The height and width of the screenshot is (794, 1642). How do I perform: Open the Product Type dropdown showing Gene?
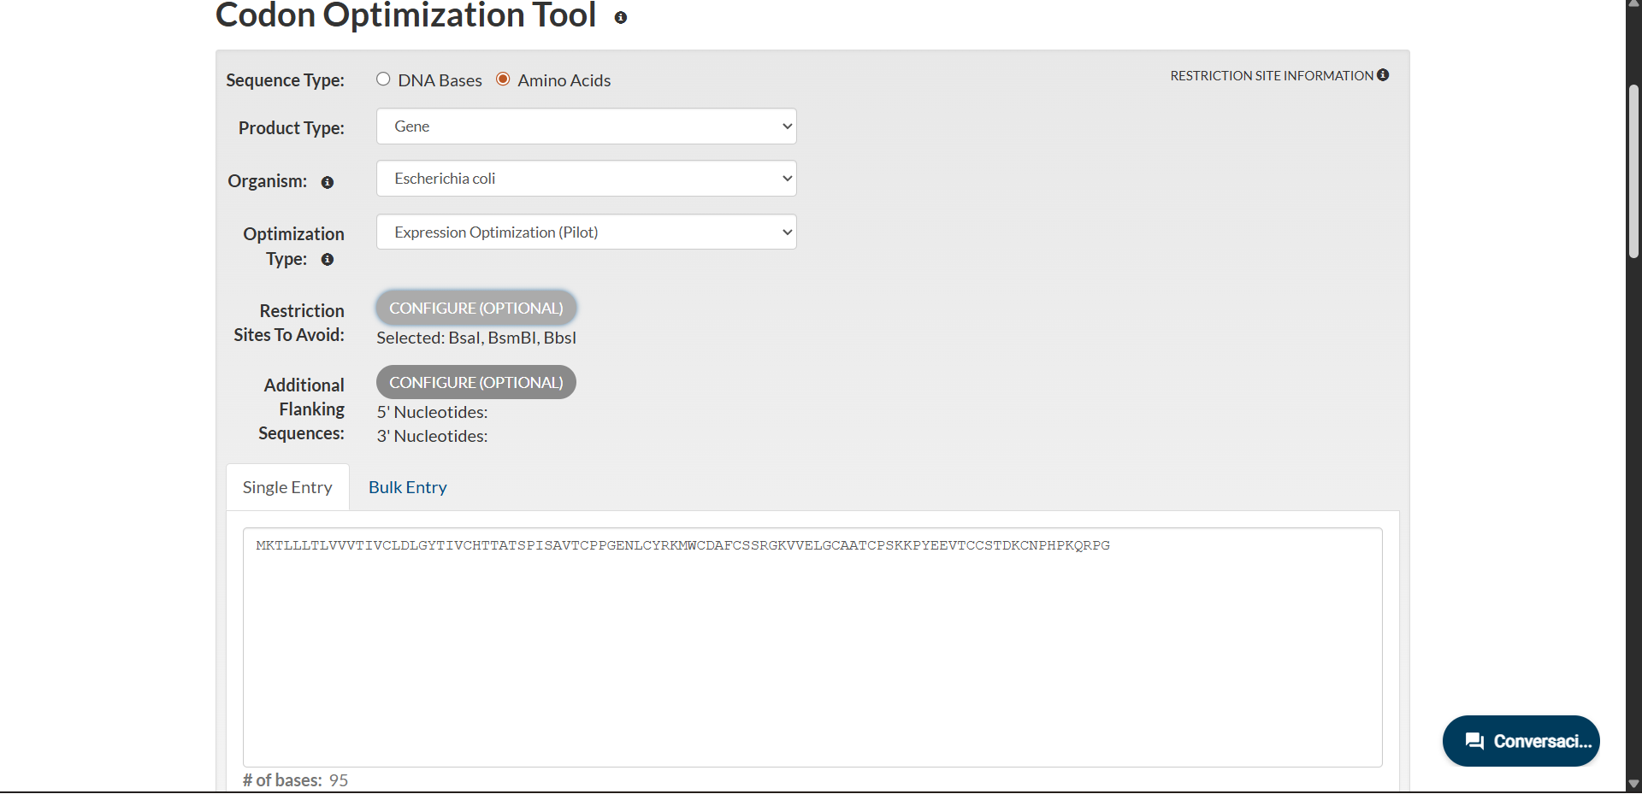click(586, 126)
